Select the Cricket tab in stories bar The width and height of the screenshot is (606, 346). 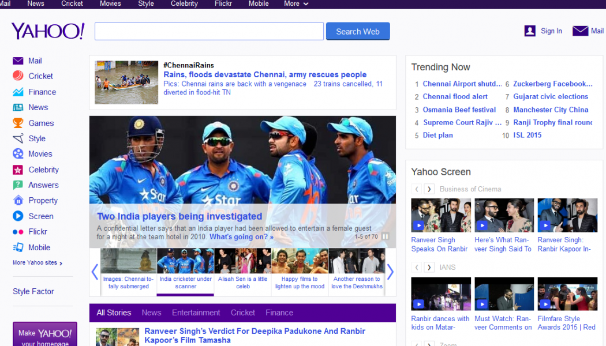[x=242, y=313]
